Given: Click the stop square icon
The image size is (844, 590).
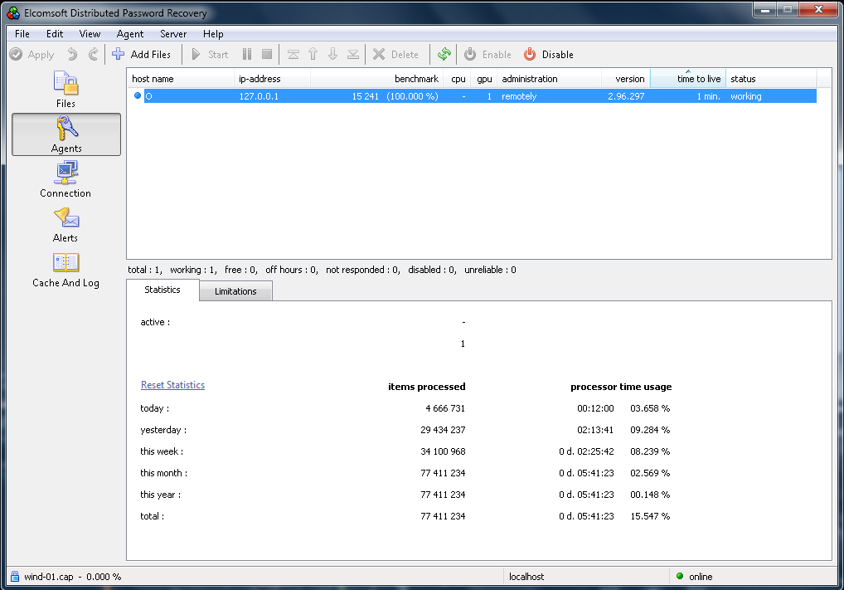Looking at the screenshot, I should point(266,55).
